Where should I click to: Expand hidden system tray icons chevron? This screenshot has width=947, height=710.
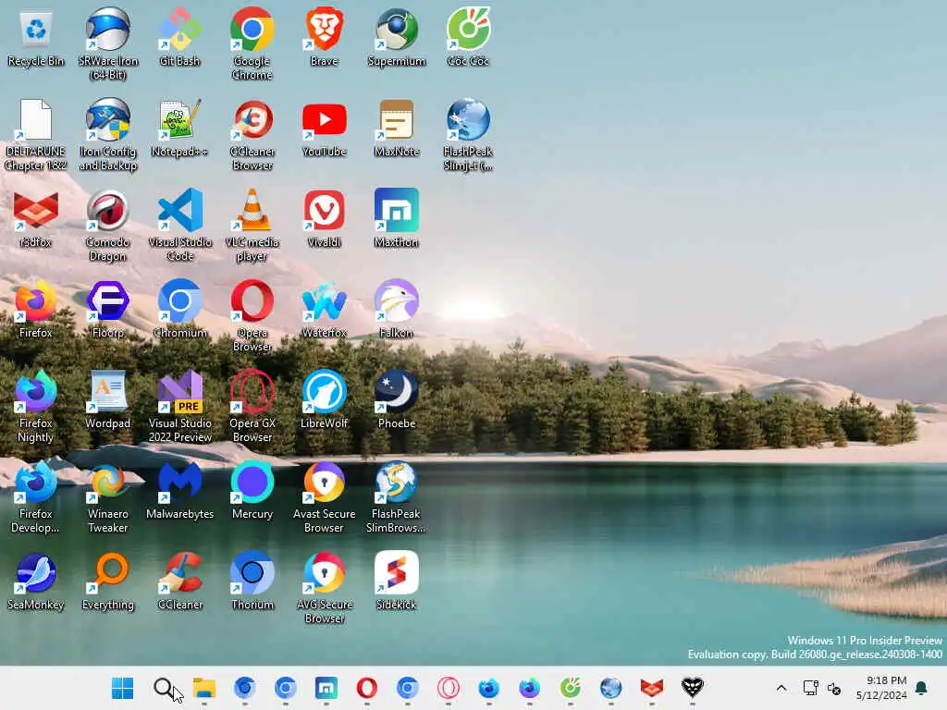pyautogui.click(x=781, y=688)
